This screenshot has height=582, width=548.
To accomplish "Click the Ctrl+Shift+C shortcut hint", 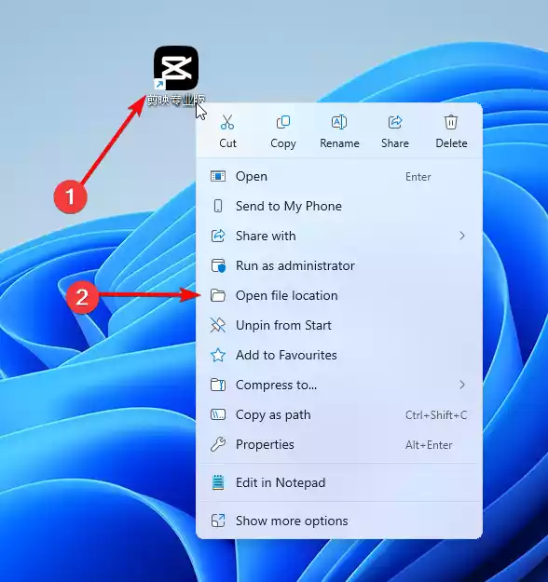I will pos(436,415).
